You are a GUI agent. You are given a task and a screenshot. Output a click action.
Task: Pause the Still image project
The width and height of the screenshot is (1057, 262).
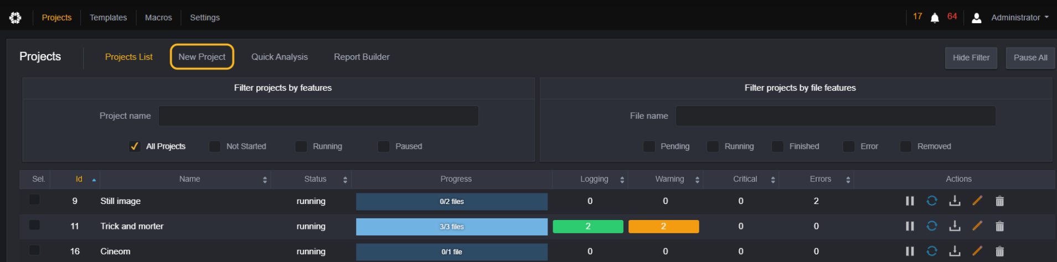click(909, 201)
